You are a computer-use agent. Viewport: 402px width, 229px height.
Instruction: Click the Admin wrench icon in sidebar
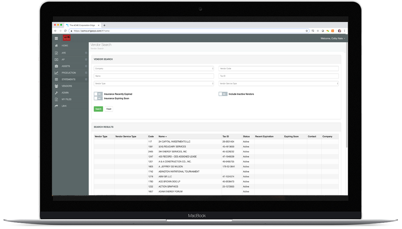coord(56,93)
